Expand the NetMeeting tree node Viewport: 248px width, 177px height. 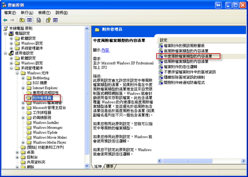23,78
